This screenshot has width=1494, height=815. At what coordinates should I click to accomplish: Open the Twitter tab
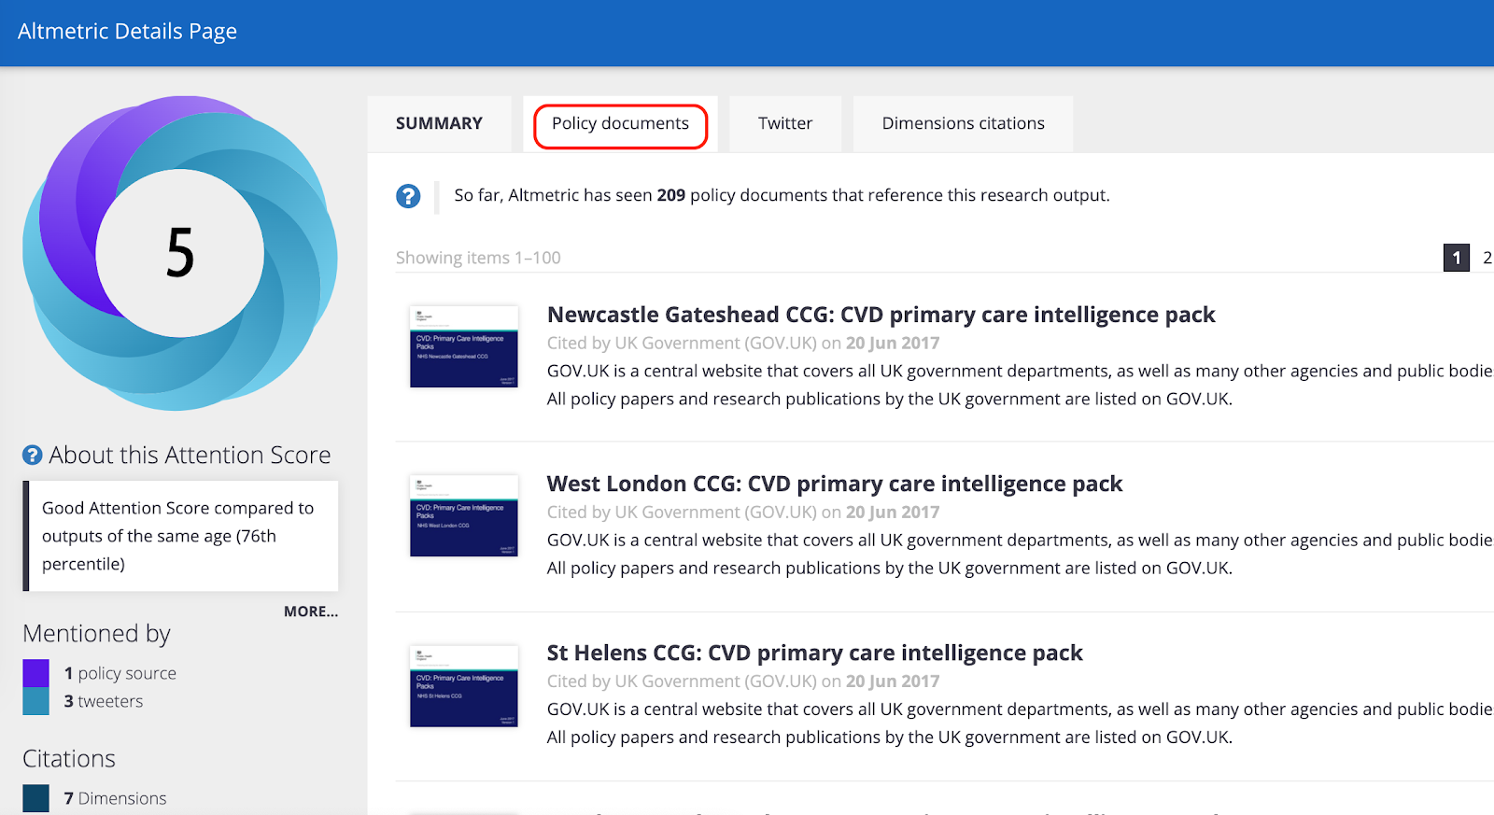coord(784,123)
